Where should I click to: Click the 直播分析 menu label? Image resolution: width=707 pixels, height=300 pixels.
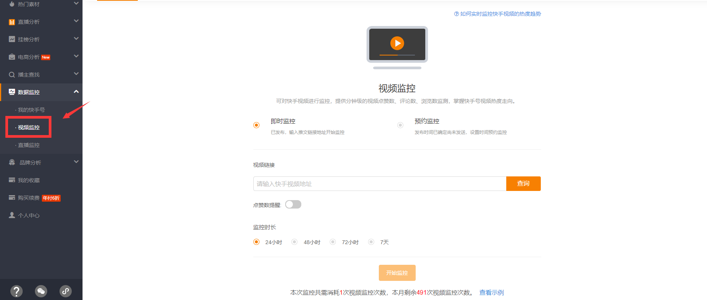coord(29,22)
